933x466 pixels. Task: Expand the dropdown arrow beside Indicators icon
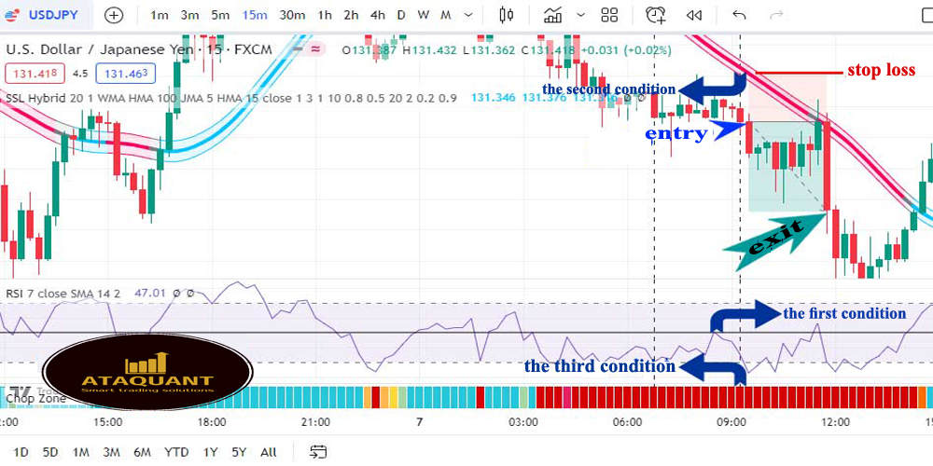click(x=581, y=15)
